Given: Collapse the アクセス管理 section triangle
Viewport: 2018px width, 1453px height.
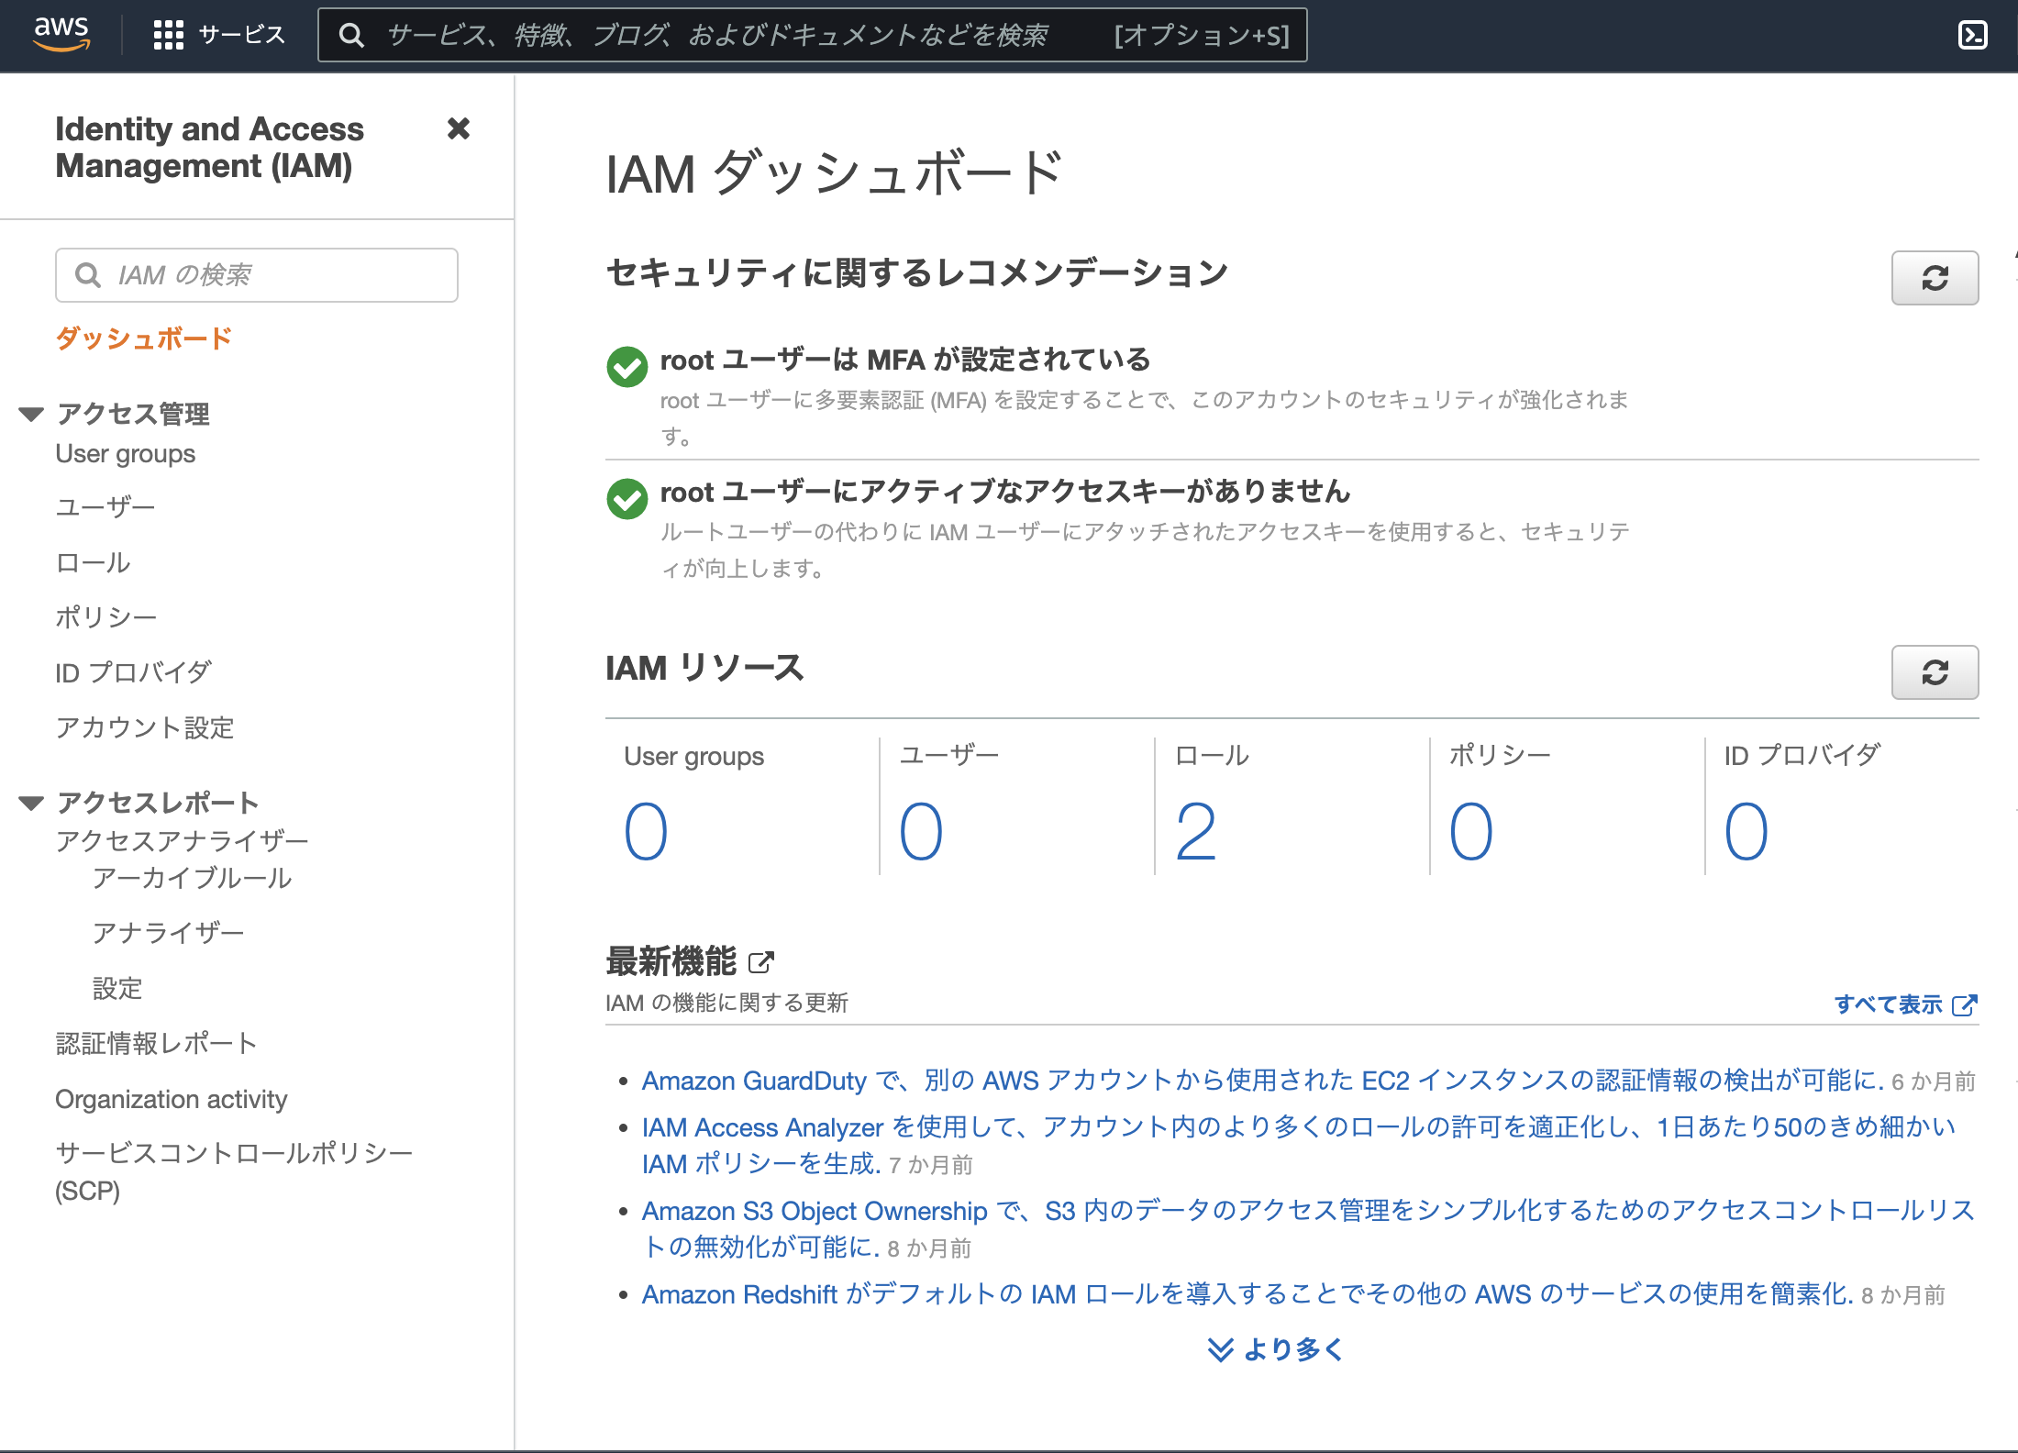Looking at the screenshot, I should [31, 415].
